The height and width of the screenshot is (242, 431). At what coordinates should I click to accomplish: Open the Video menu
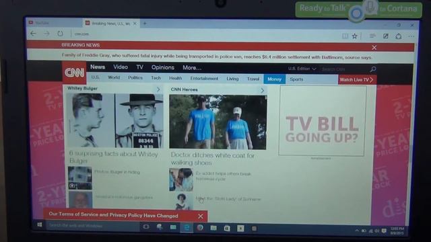(x=121, y=67)
